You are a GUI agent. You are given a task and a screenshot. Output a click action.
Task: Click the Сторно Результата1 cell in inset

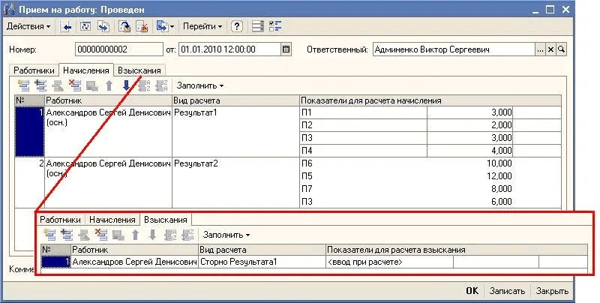pyautogui.click(x=262, y=262)
